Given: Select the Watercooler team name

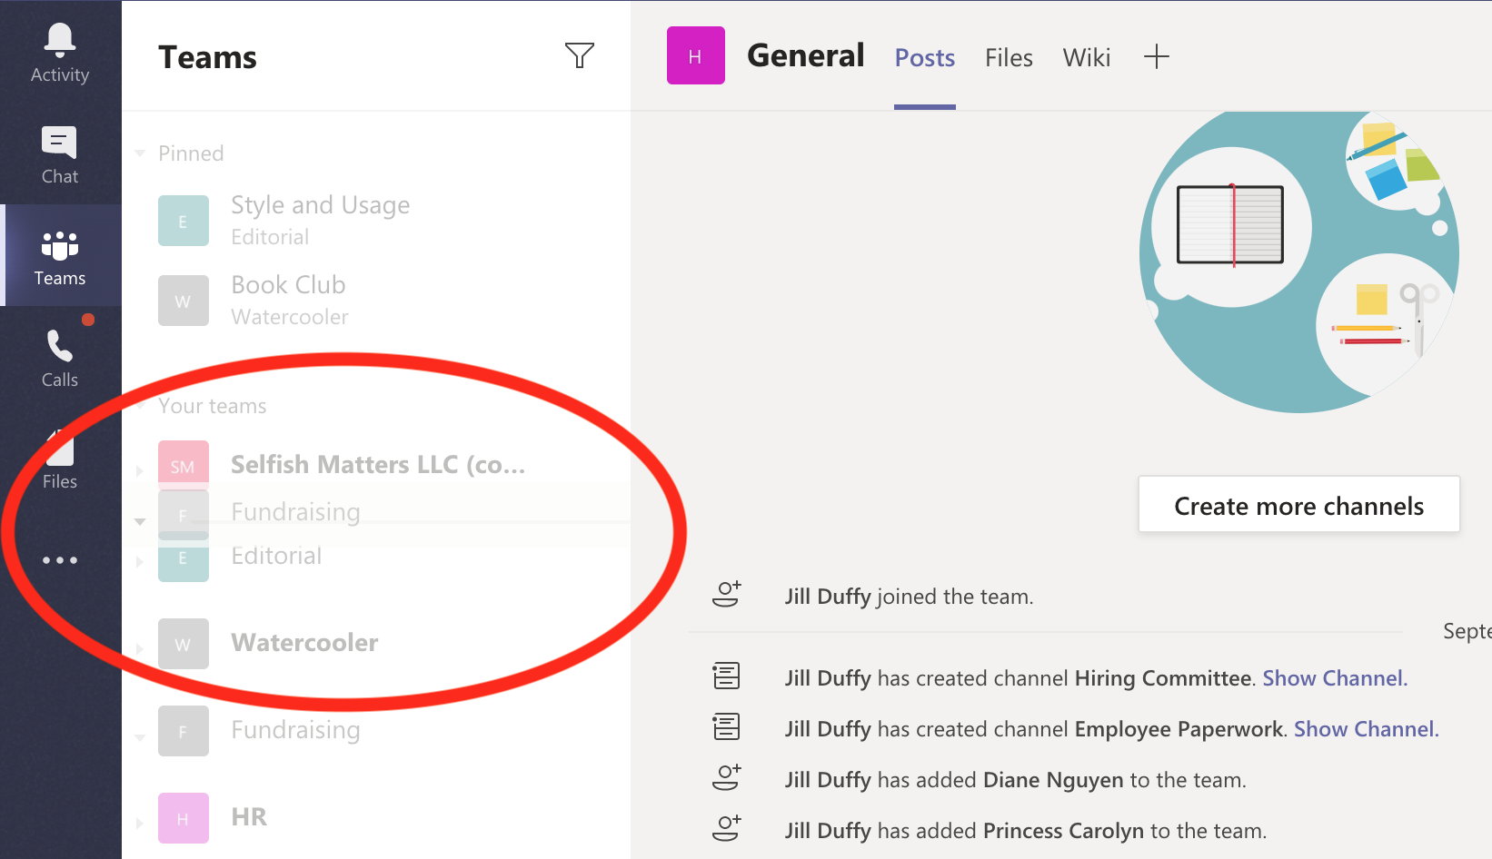Looking at the screenshot, I should click(304, 642).
